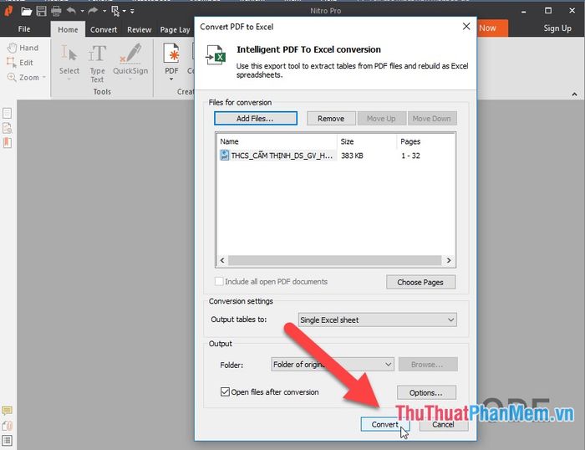Click the Open folder icon in the quick access toolbar
This screenshot has height=450, width=585.
[x=26, y=11]
